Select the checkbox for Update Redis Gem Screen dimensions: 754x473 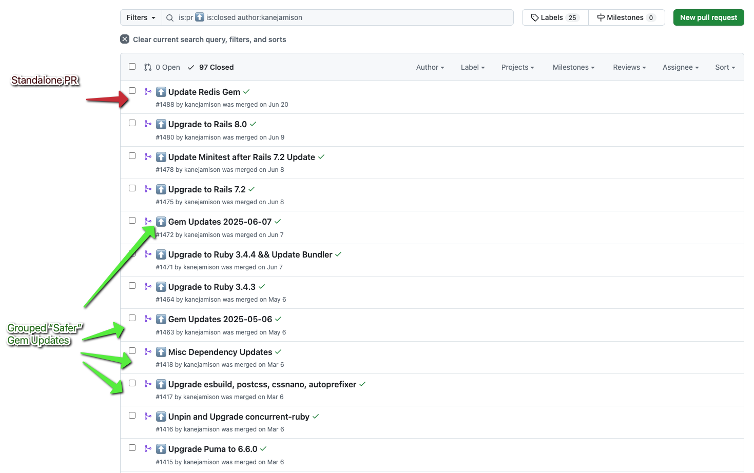tap(132, 91)
